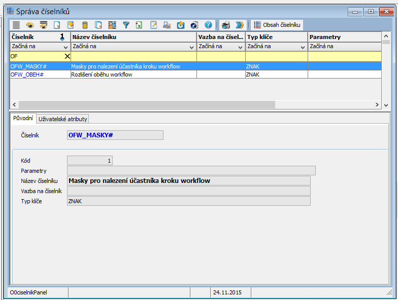
Task: Click the printer icon in toolbar
Action: pos(226,25)
